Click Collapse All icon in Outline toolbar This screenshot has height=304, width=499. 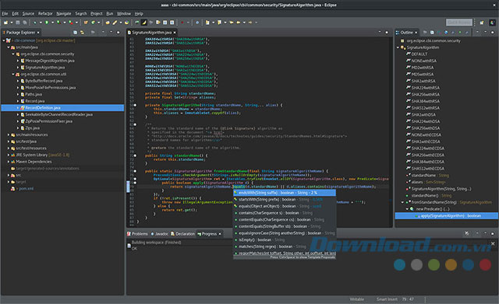(x=432, y=33)
